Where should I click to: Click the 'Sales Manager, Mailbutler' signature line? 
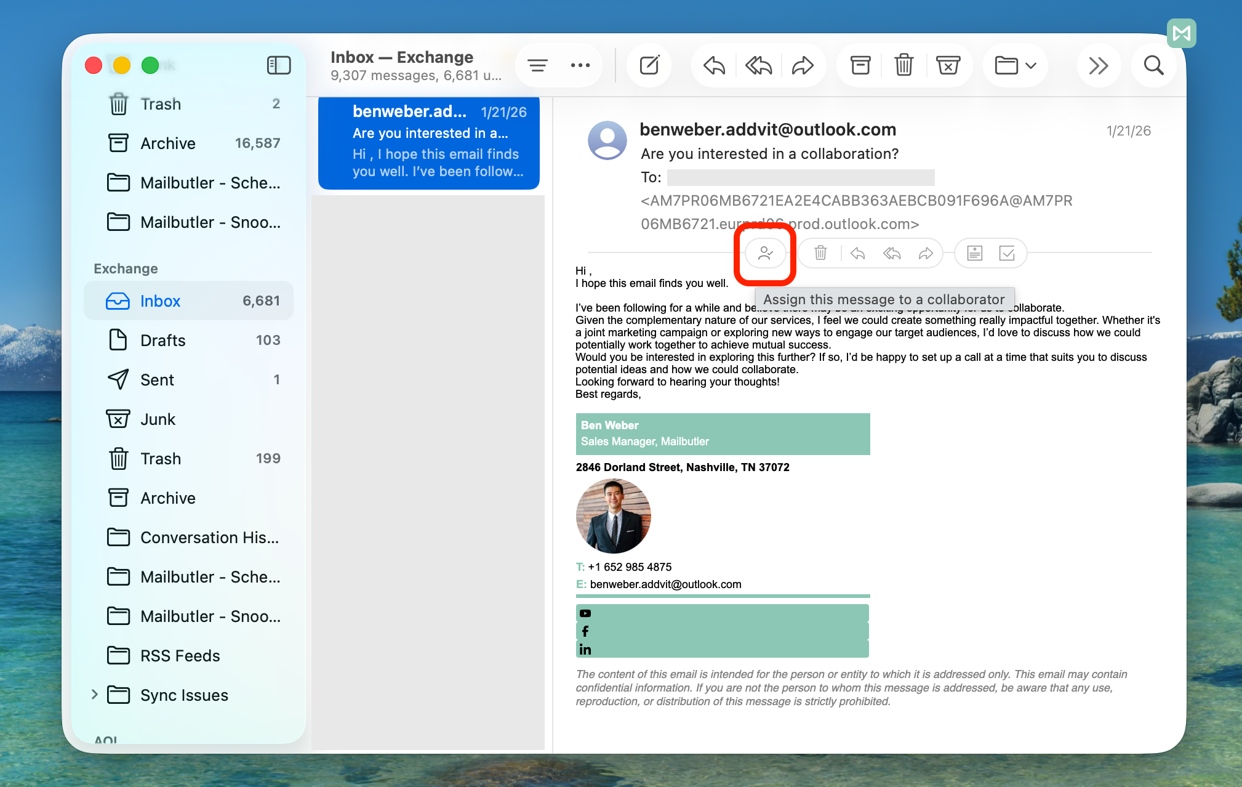pos(645,442)
